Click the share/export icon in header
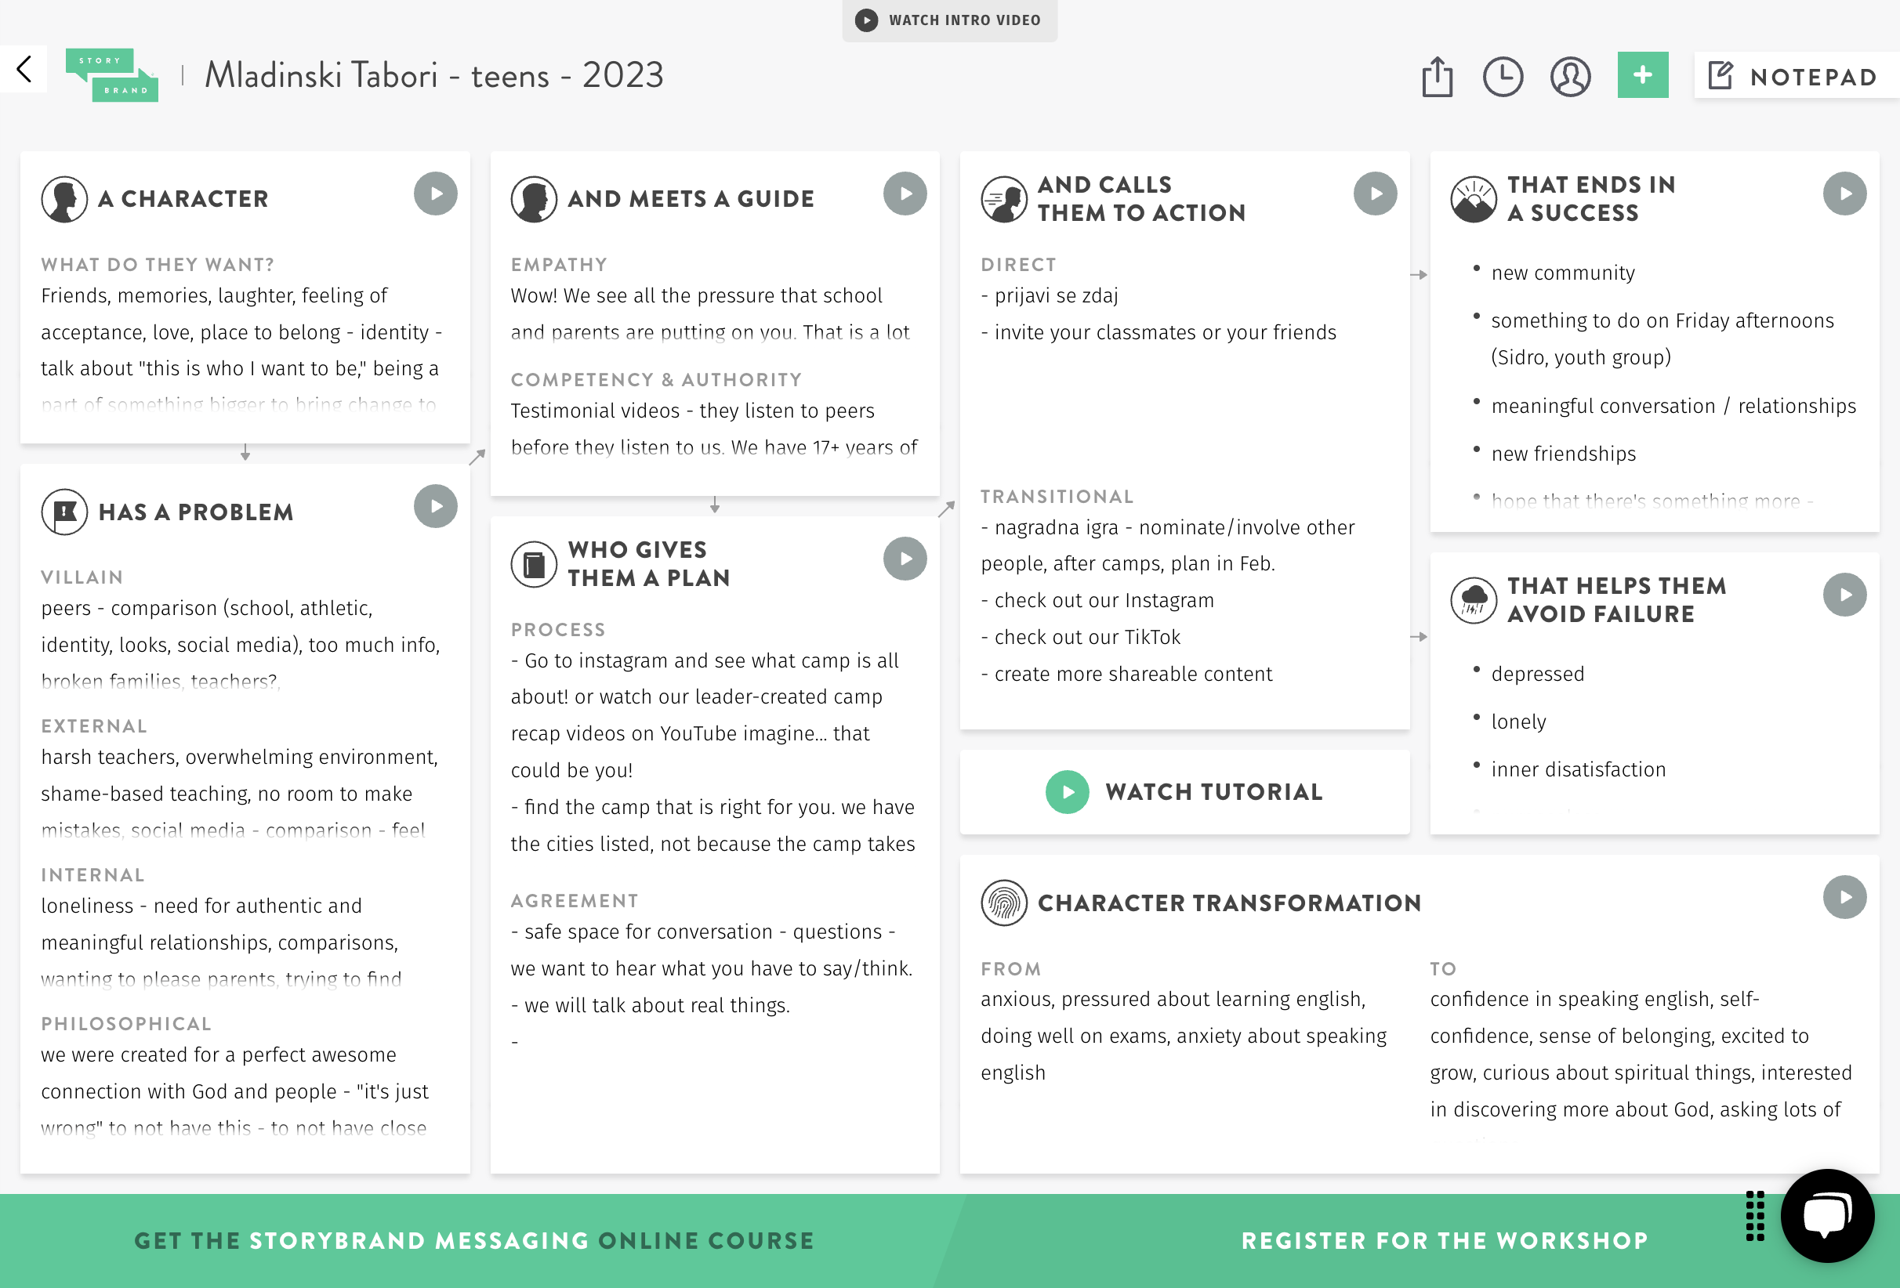The width and height of the screenshot is (1900, 1288). tap(1437, 77)
